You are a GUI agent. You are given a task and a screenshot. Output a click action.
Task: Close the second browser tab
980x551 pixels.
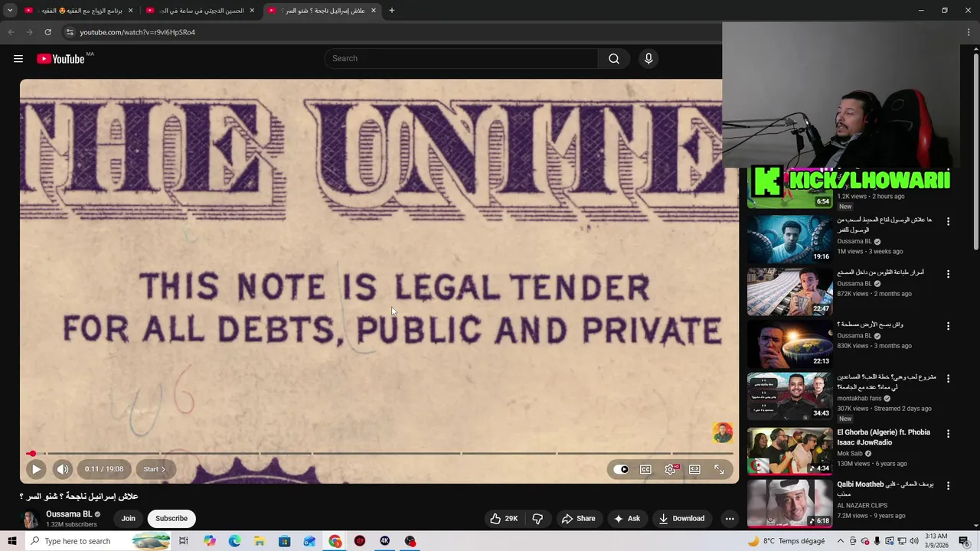pos(252,11)
